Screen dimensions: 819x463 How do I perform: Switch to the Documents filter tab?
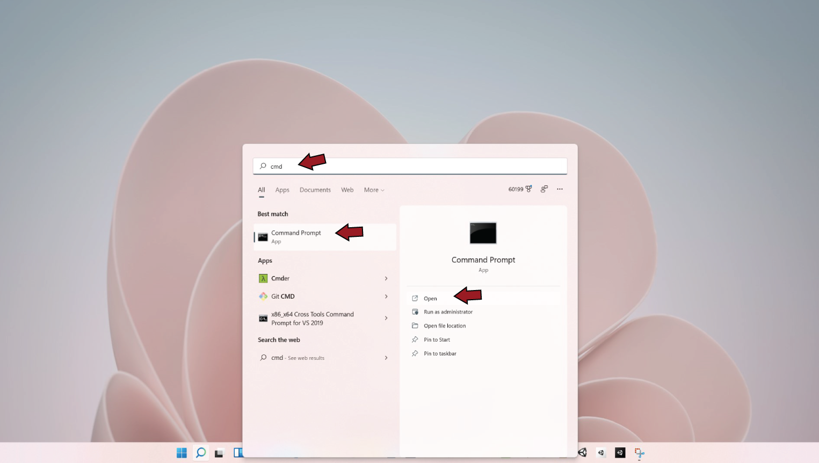(315, 190)
